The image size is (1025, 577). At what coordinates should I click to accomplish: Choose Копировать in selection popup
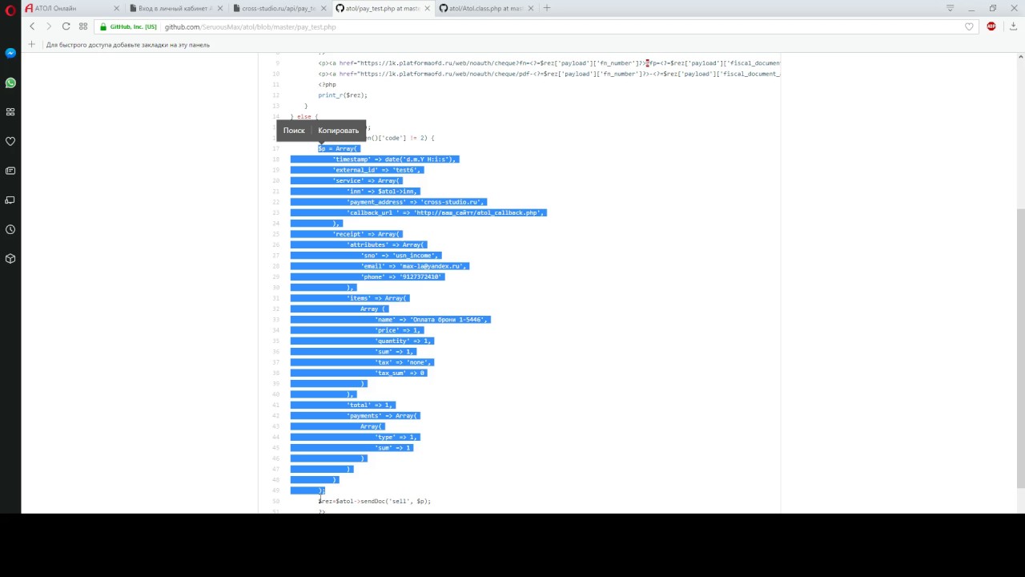coord(339,131)
